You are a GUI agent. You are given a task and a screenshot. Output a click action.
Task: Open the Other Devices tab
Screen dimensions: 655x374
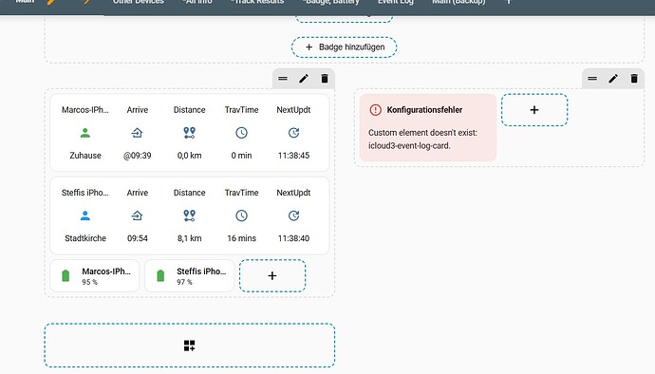click(139, 2)
